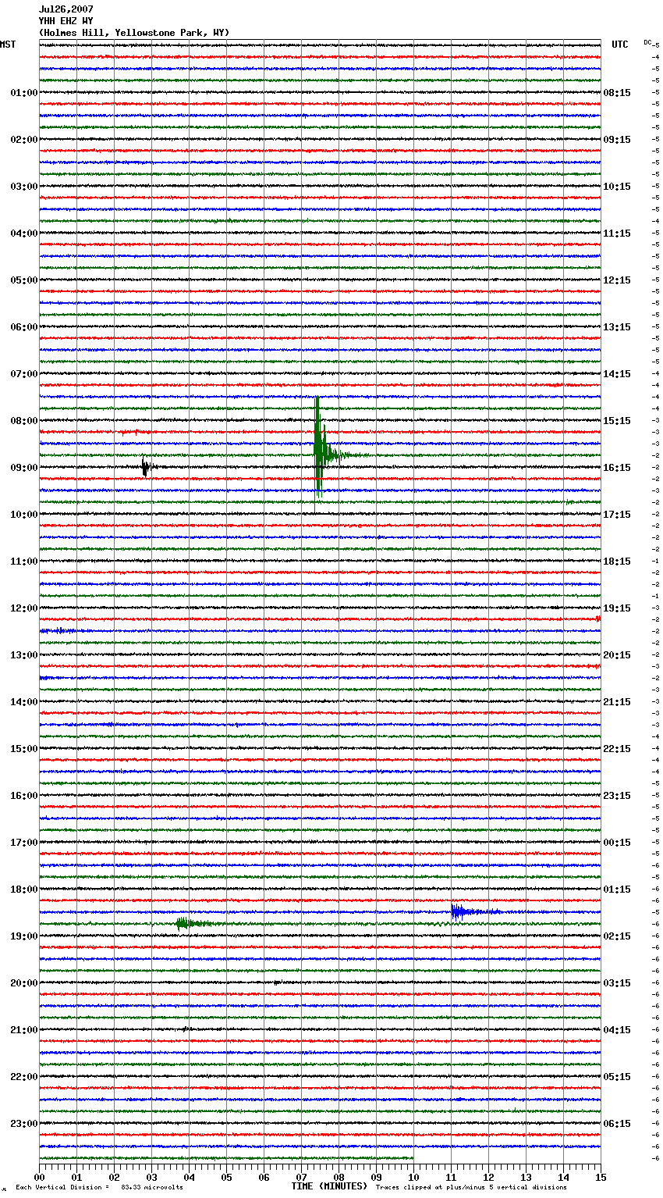
Task: Click the 06:15 UTC time label
Action: click(617, 1124)
